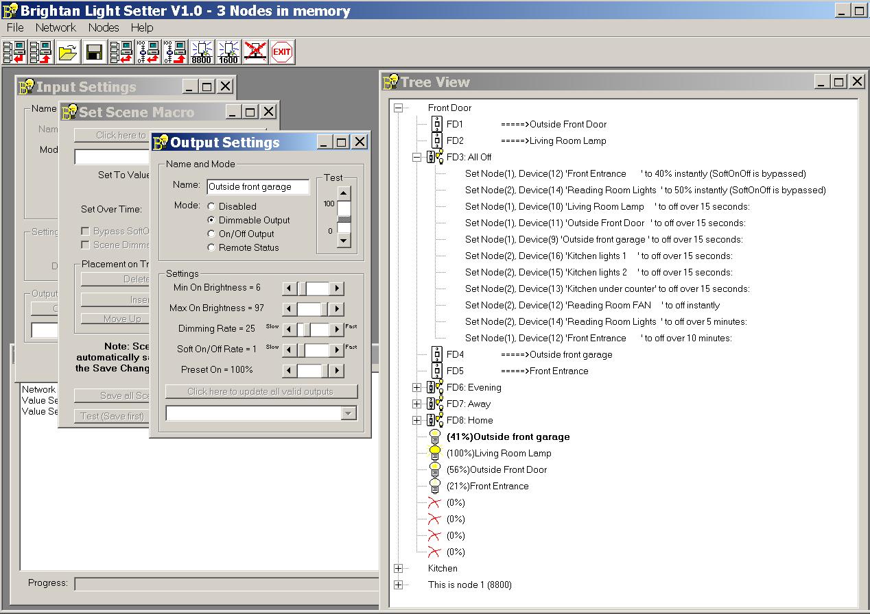
Task: Click the crossed-out network delete icon
Action: pyautogui.click(x=255, y=51)
